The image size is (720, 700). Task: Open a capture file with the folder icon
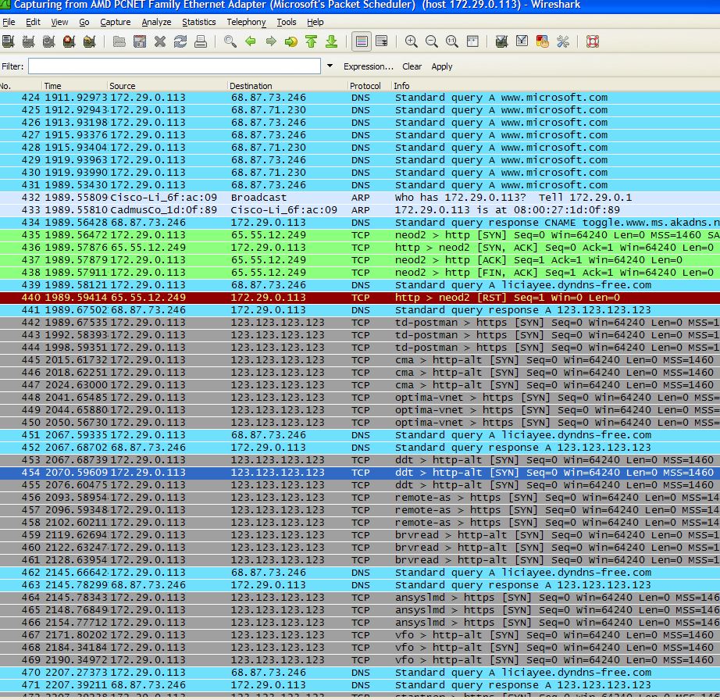119,42
